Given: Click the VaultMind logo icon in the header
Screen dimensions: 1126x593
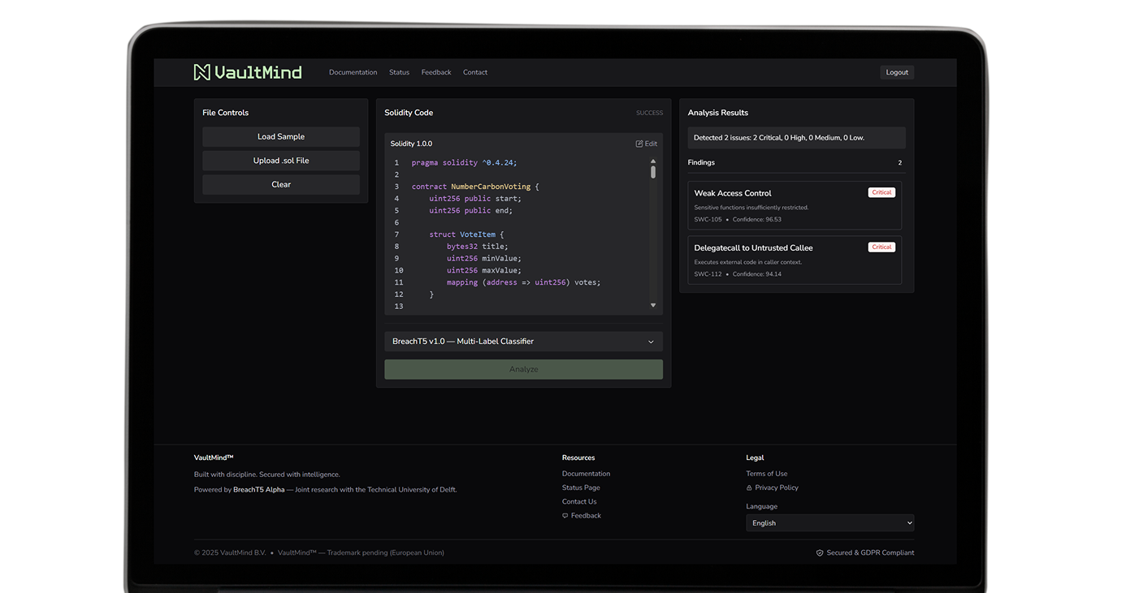Looking at the screenshot, I should click(202, 72).
